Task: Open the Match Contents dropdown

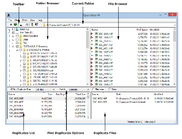Action: [x=79, y=89]
